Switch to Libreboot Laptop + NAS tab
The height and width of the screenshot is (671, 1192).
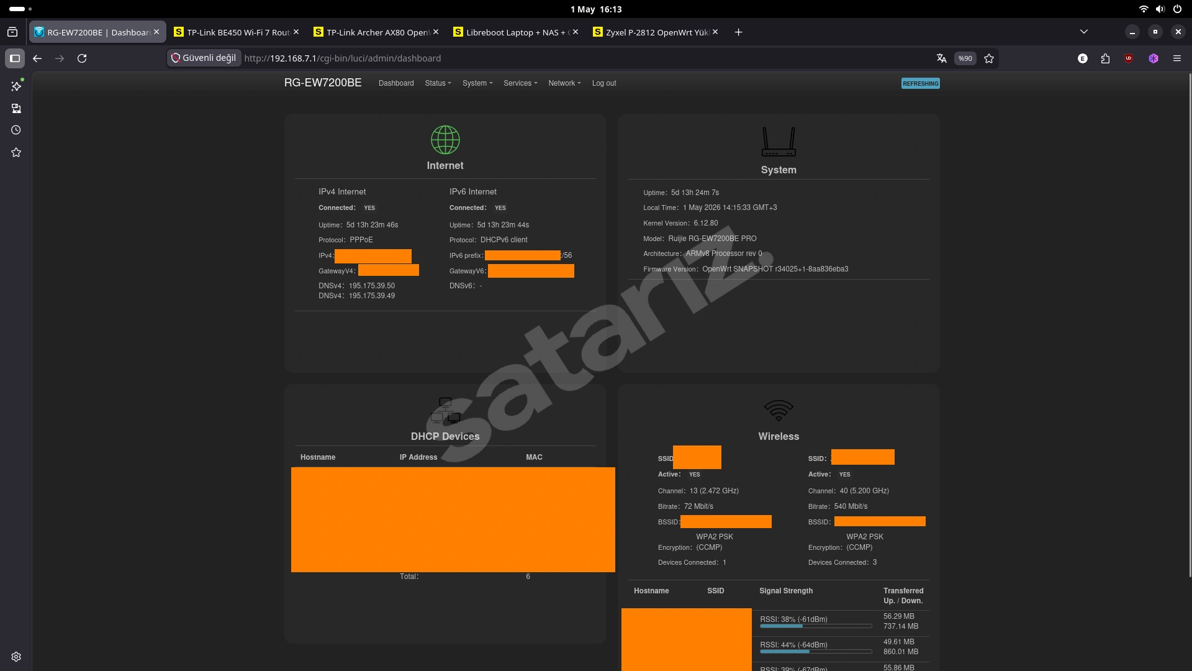516,32
